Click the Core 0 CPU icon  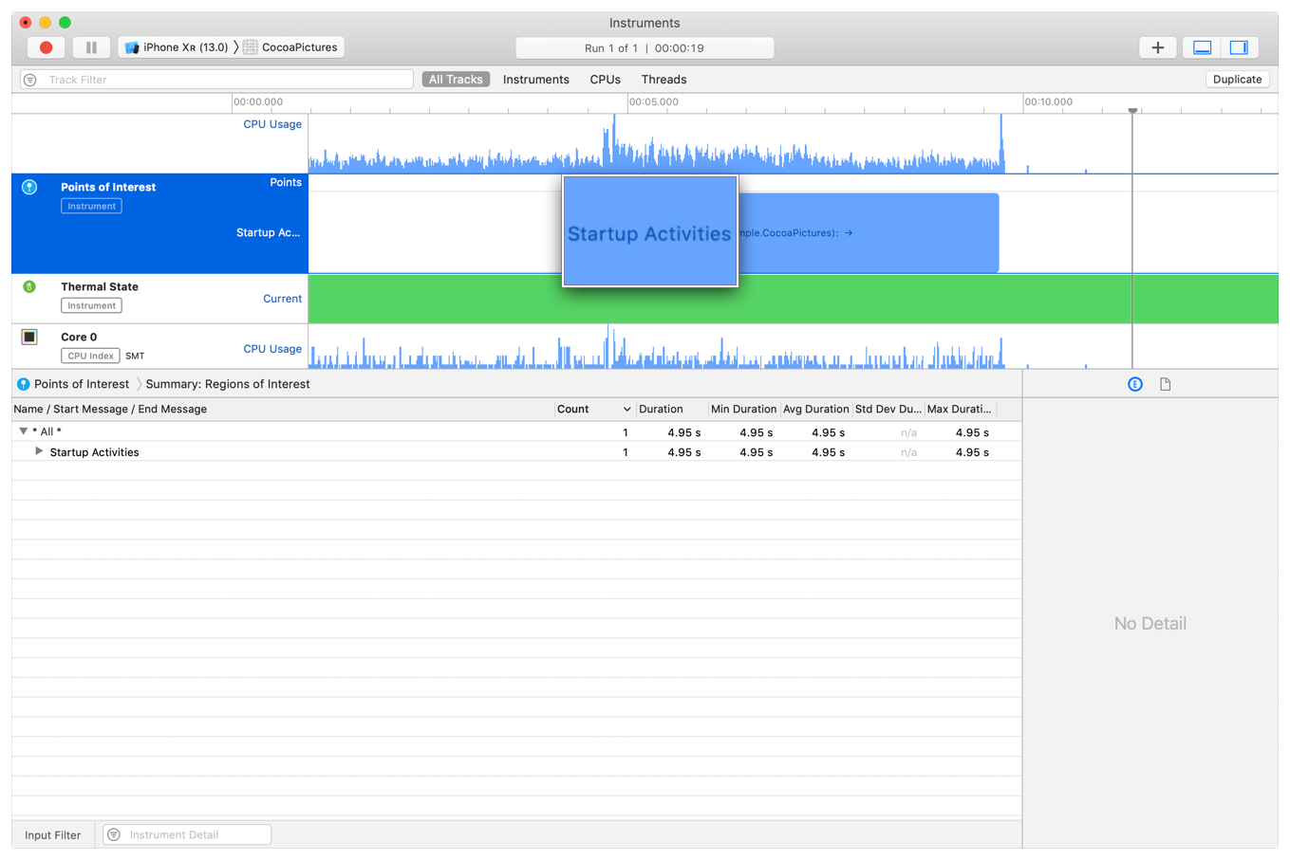click(x=29, y=337)
